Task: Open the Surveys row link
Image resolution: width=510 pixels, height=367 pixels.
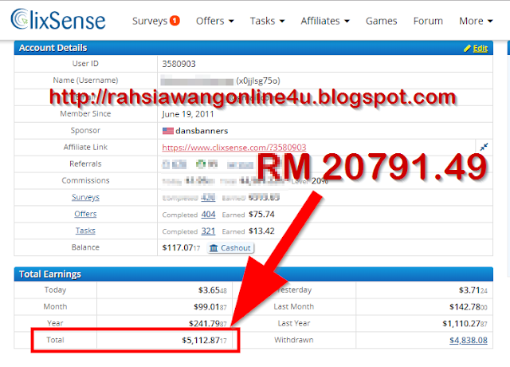Action: pyautogui.click(x=85, y=197)
